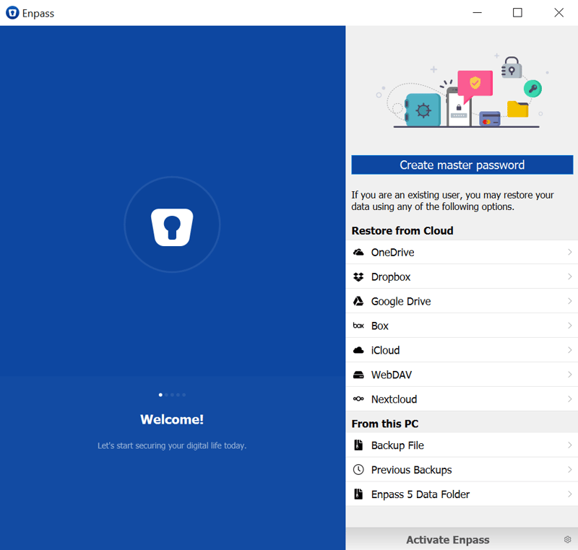Expand the Nextcloud row chevron
The image size is (578, 550).
570,399
